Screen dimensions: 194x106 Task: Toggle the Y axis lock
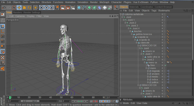pos(46,8)
